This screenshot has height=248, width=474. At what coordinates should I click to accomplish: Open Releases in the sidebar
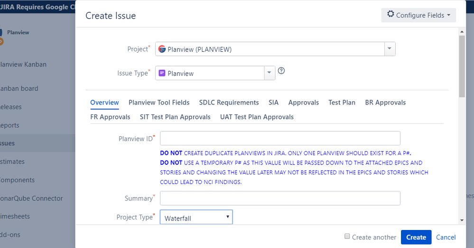tap(11, 107)
